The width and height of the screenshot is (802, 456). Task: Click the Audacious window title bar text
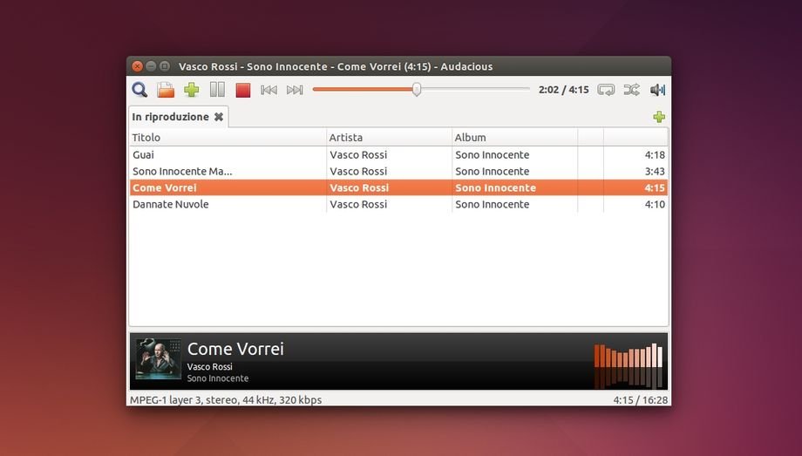[x=336, y=66]
